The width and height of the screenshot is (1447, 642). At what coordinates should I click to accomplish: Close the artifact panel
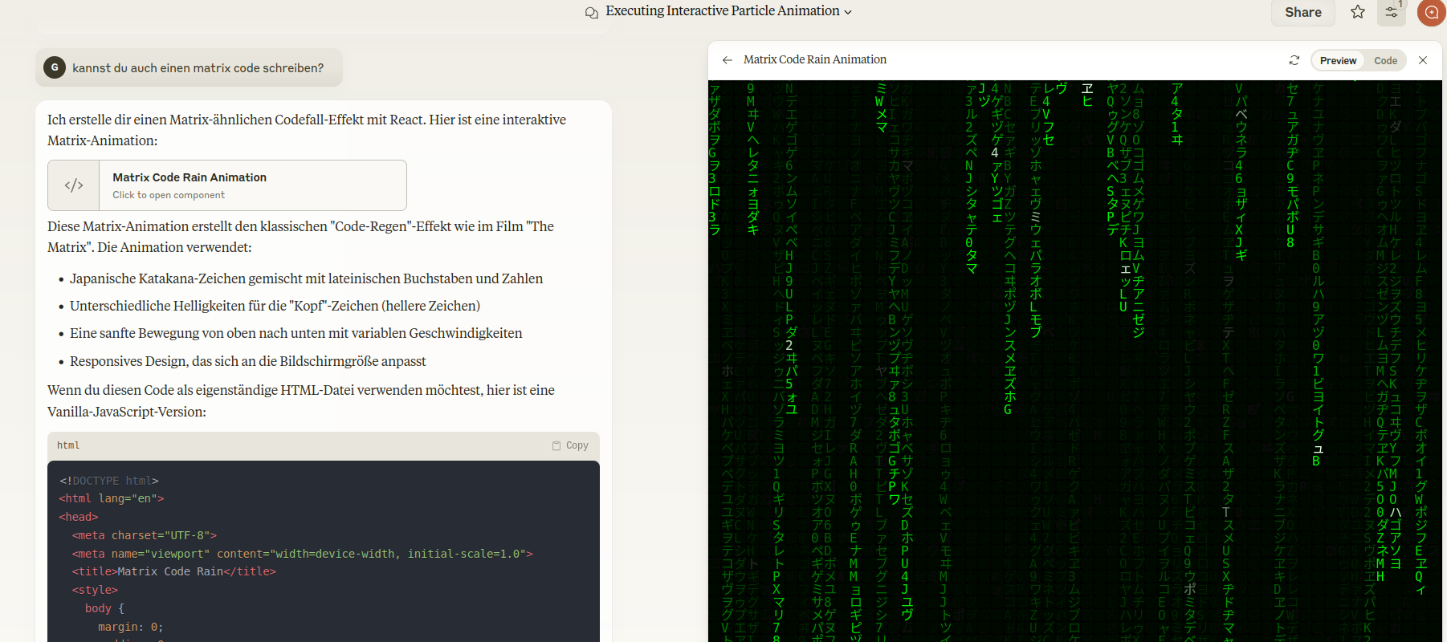(x=1423, y=60)
